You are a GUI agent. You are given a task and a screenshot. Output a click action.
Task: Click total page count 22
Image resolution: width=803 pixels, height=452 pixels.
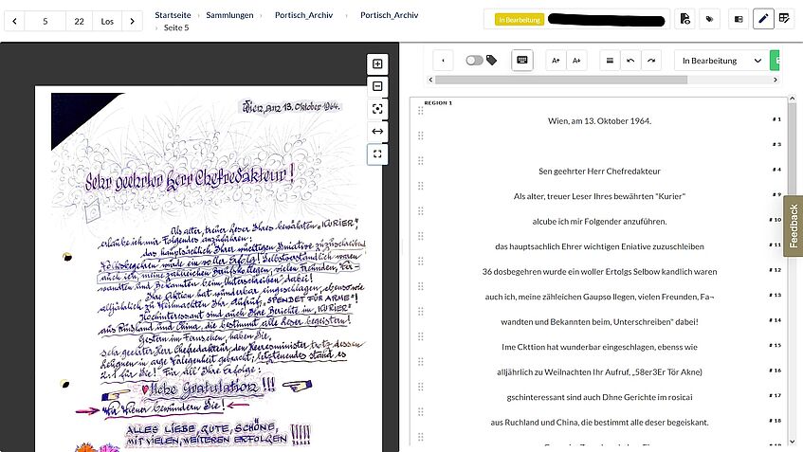(79, 21)
